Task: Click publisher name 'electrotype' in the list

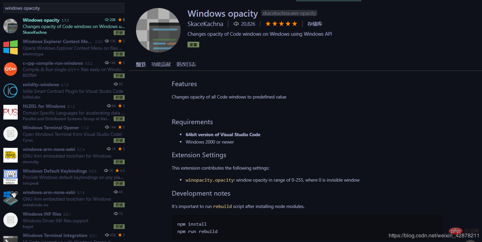Action: coord(33,54)
